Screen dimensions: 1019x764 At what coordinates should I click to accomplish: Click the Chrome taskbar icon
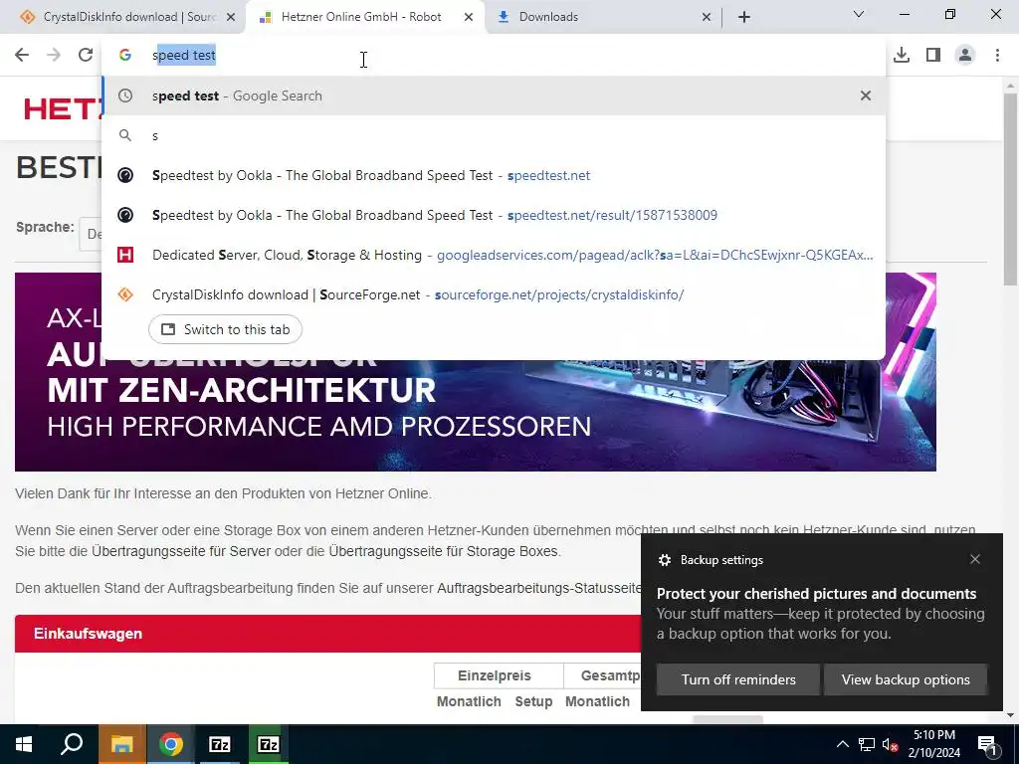click(x=171, y=744)
